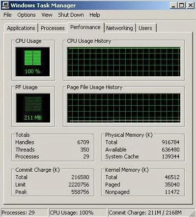Click the Handles value 6709
The image size is (196, 217).
(83, 142)
